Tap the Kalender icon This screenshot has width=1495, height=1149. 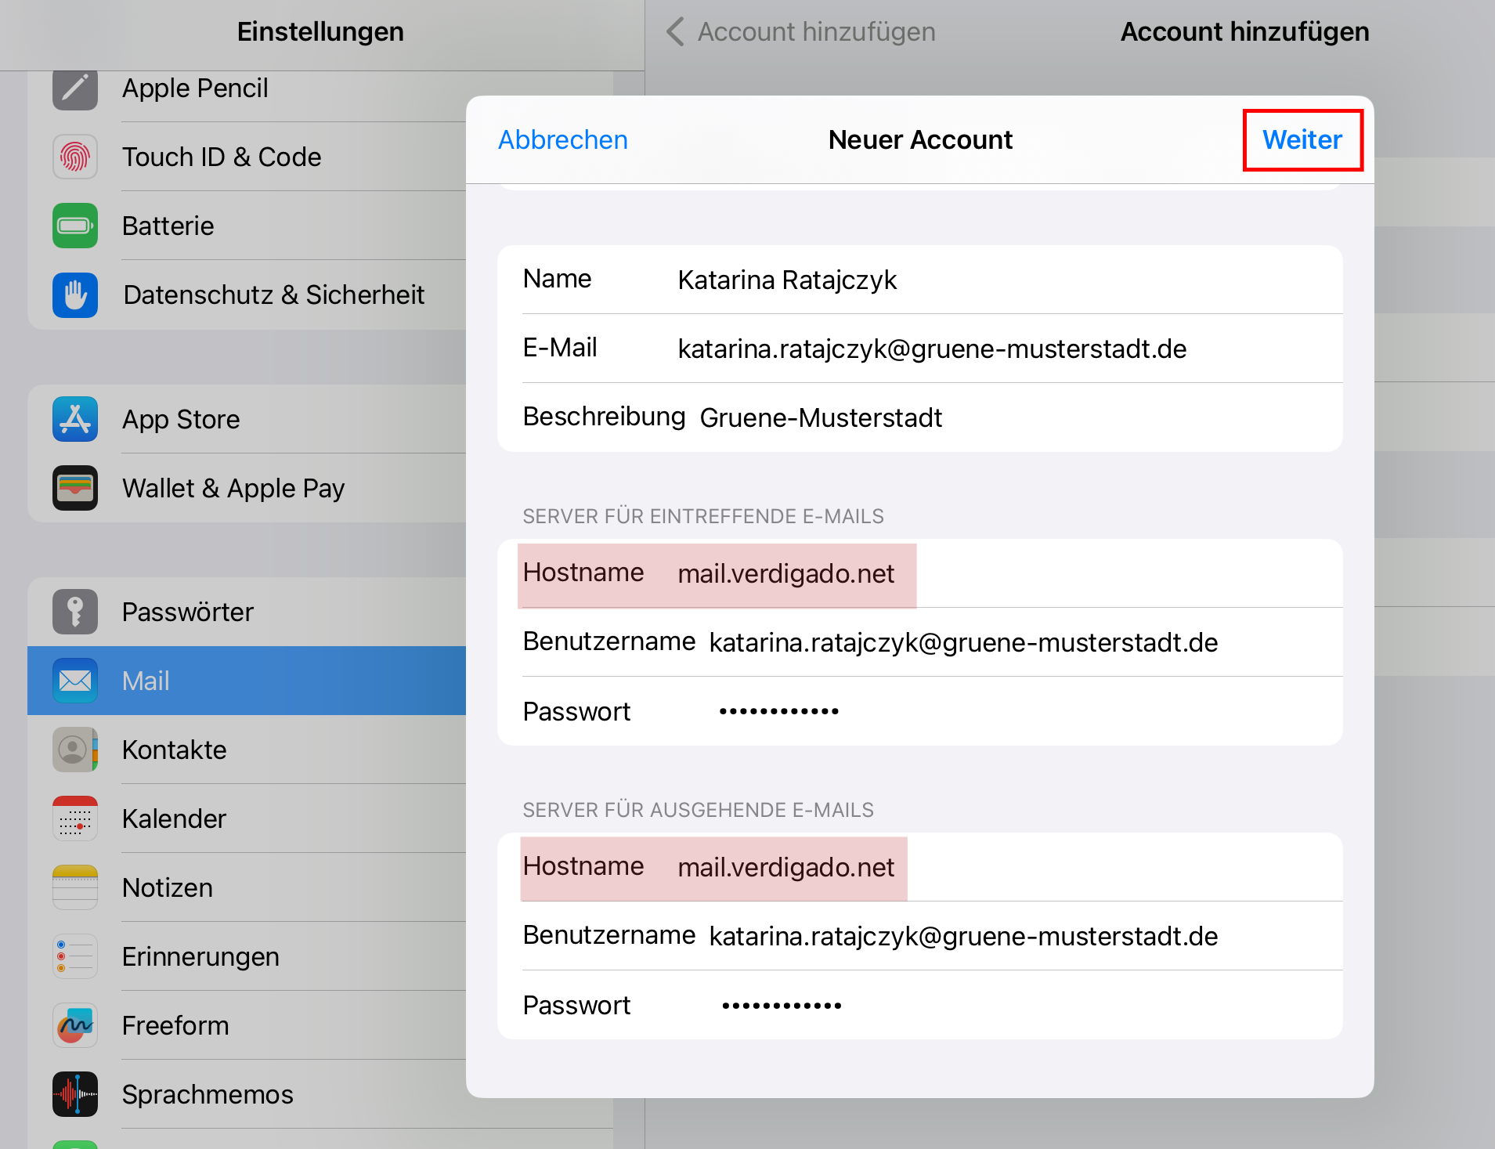(x=75, y=818)
